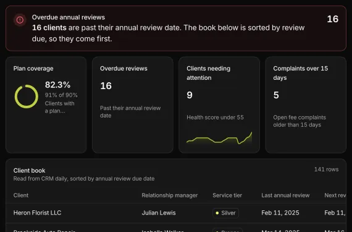Sort by the Client column header
This screenshot has width=352, height=232.
pos(21,195)
